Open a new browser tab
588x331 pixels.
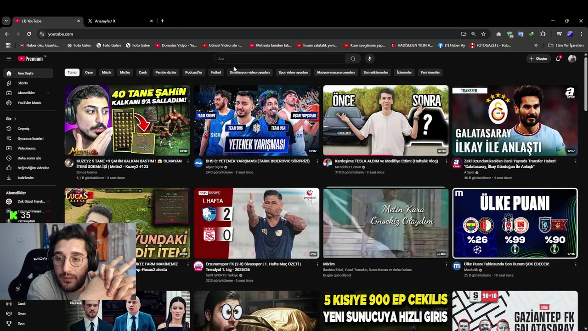(x=162, y=21)
